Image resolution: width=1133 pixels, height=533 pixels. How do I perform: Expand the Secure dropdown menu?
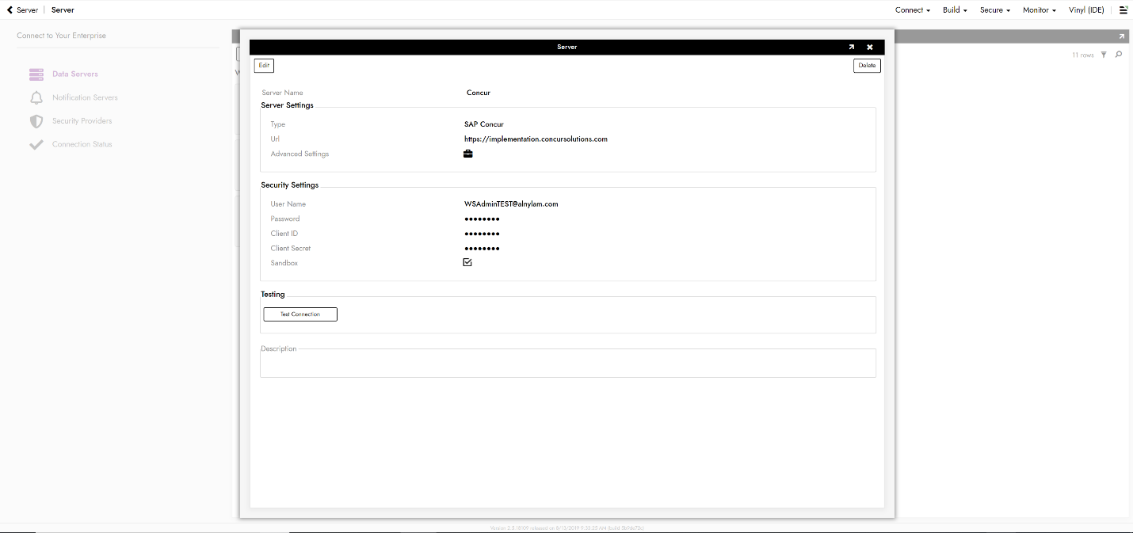tap(994, 10)
